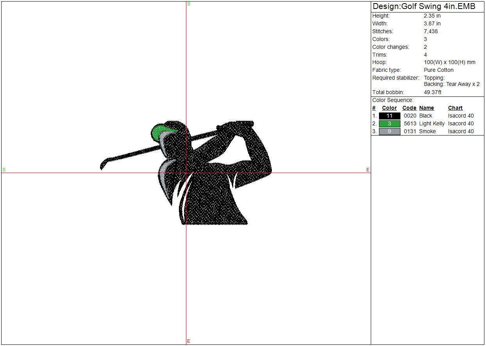Select the Design:Golf Swing 4in.EMB title
Image resolution: width=486 pixels, height=346 pixels.
coord(424,7)
